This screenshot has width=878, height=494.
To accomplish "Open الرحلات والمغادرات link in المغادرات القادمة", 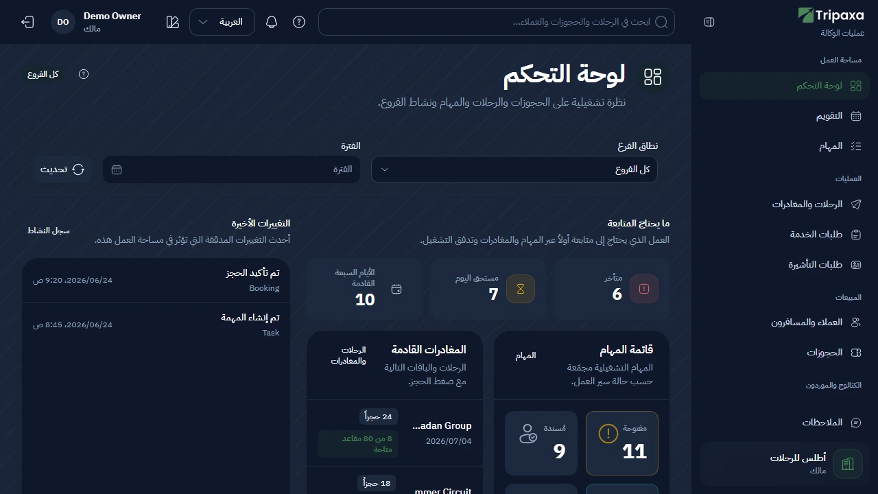I will (348, 355).
